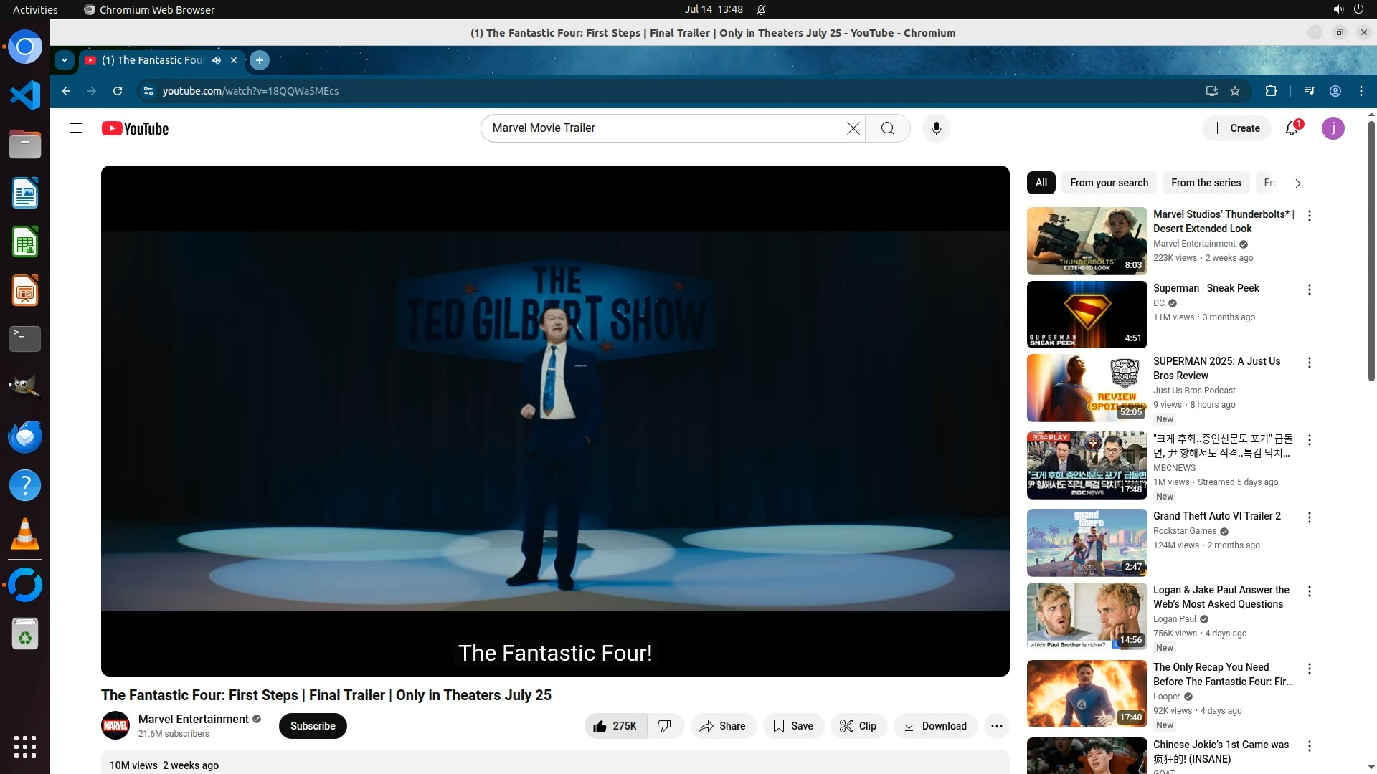Open more actions ellipsis under video
Image resolution: width=1377 pixels, height=774 pixels.
(x=996, y=726)
